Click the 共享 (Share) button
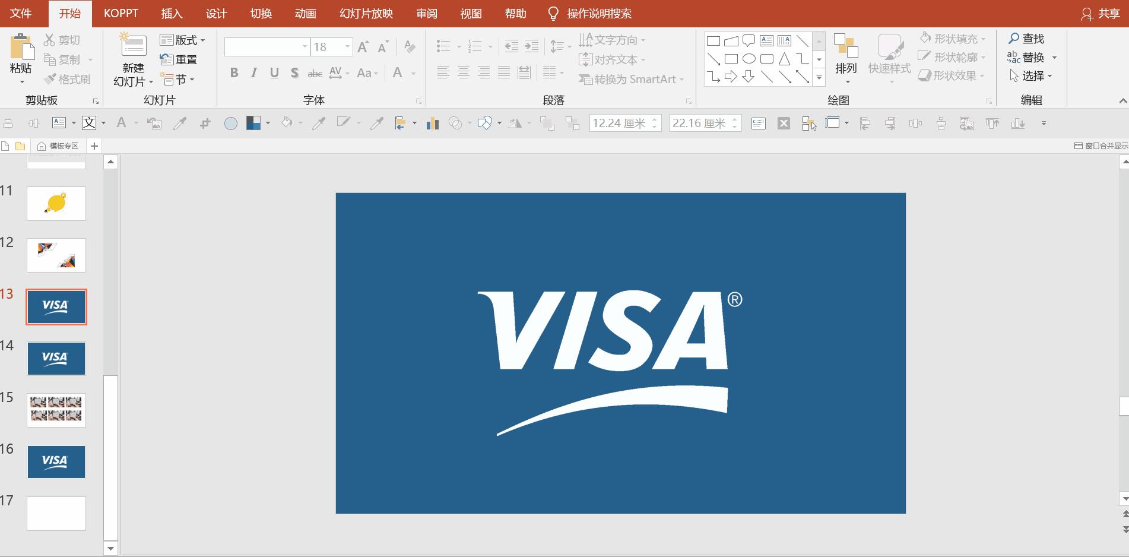1129x557 pixels. (x=1101, y=14)
